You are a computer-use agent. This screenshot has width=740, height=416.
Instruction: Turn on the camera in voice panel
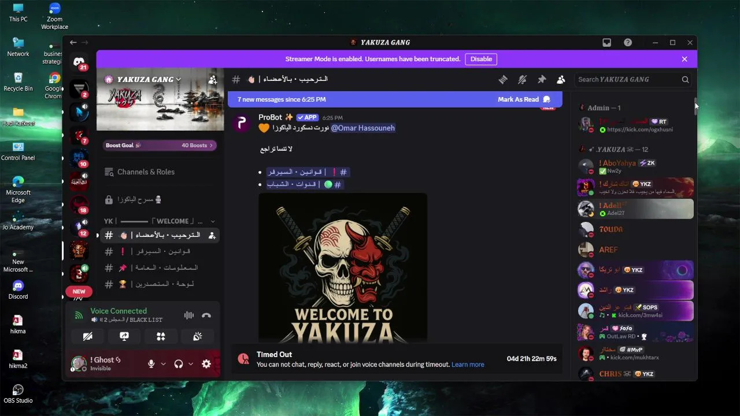pyautogui.click(x=88, y=336)
